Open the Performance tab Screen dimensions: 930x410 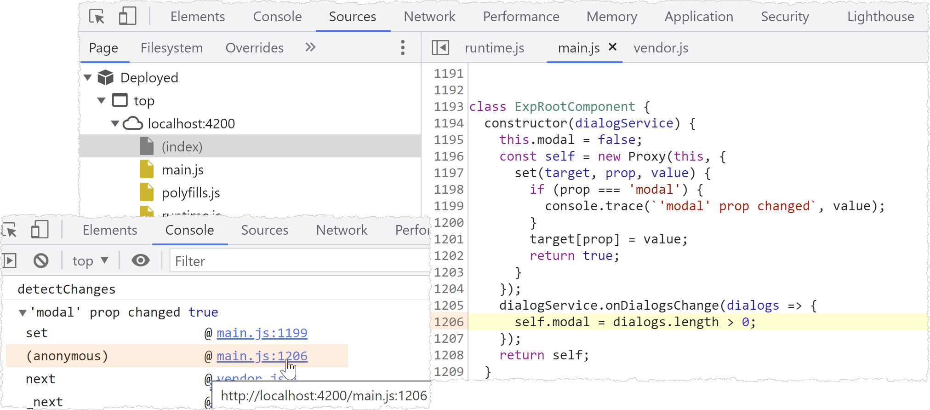click(x=521, y=17)
